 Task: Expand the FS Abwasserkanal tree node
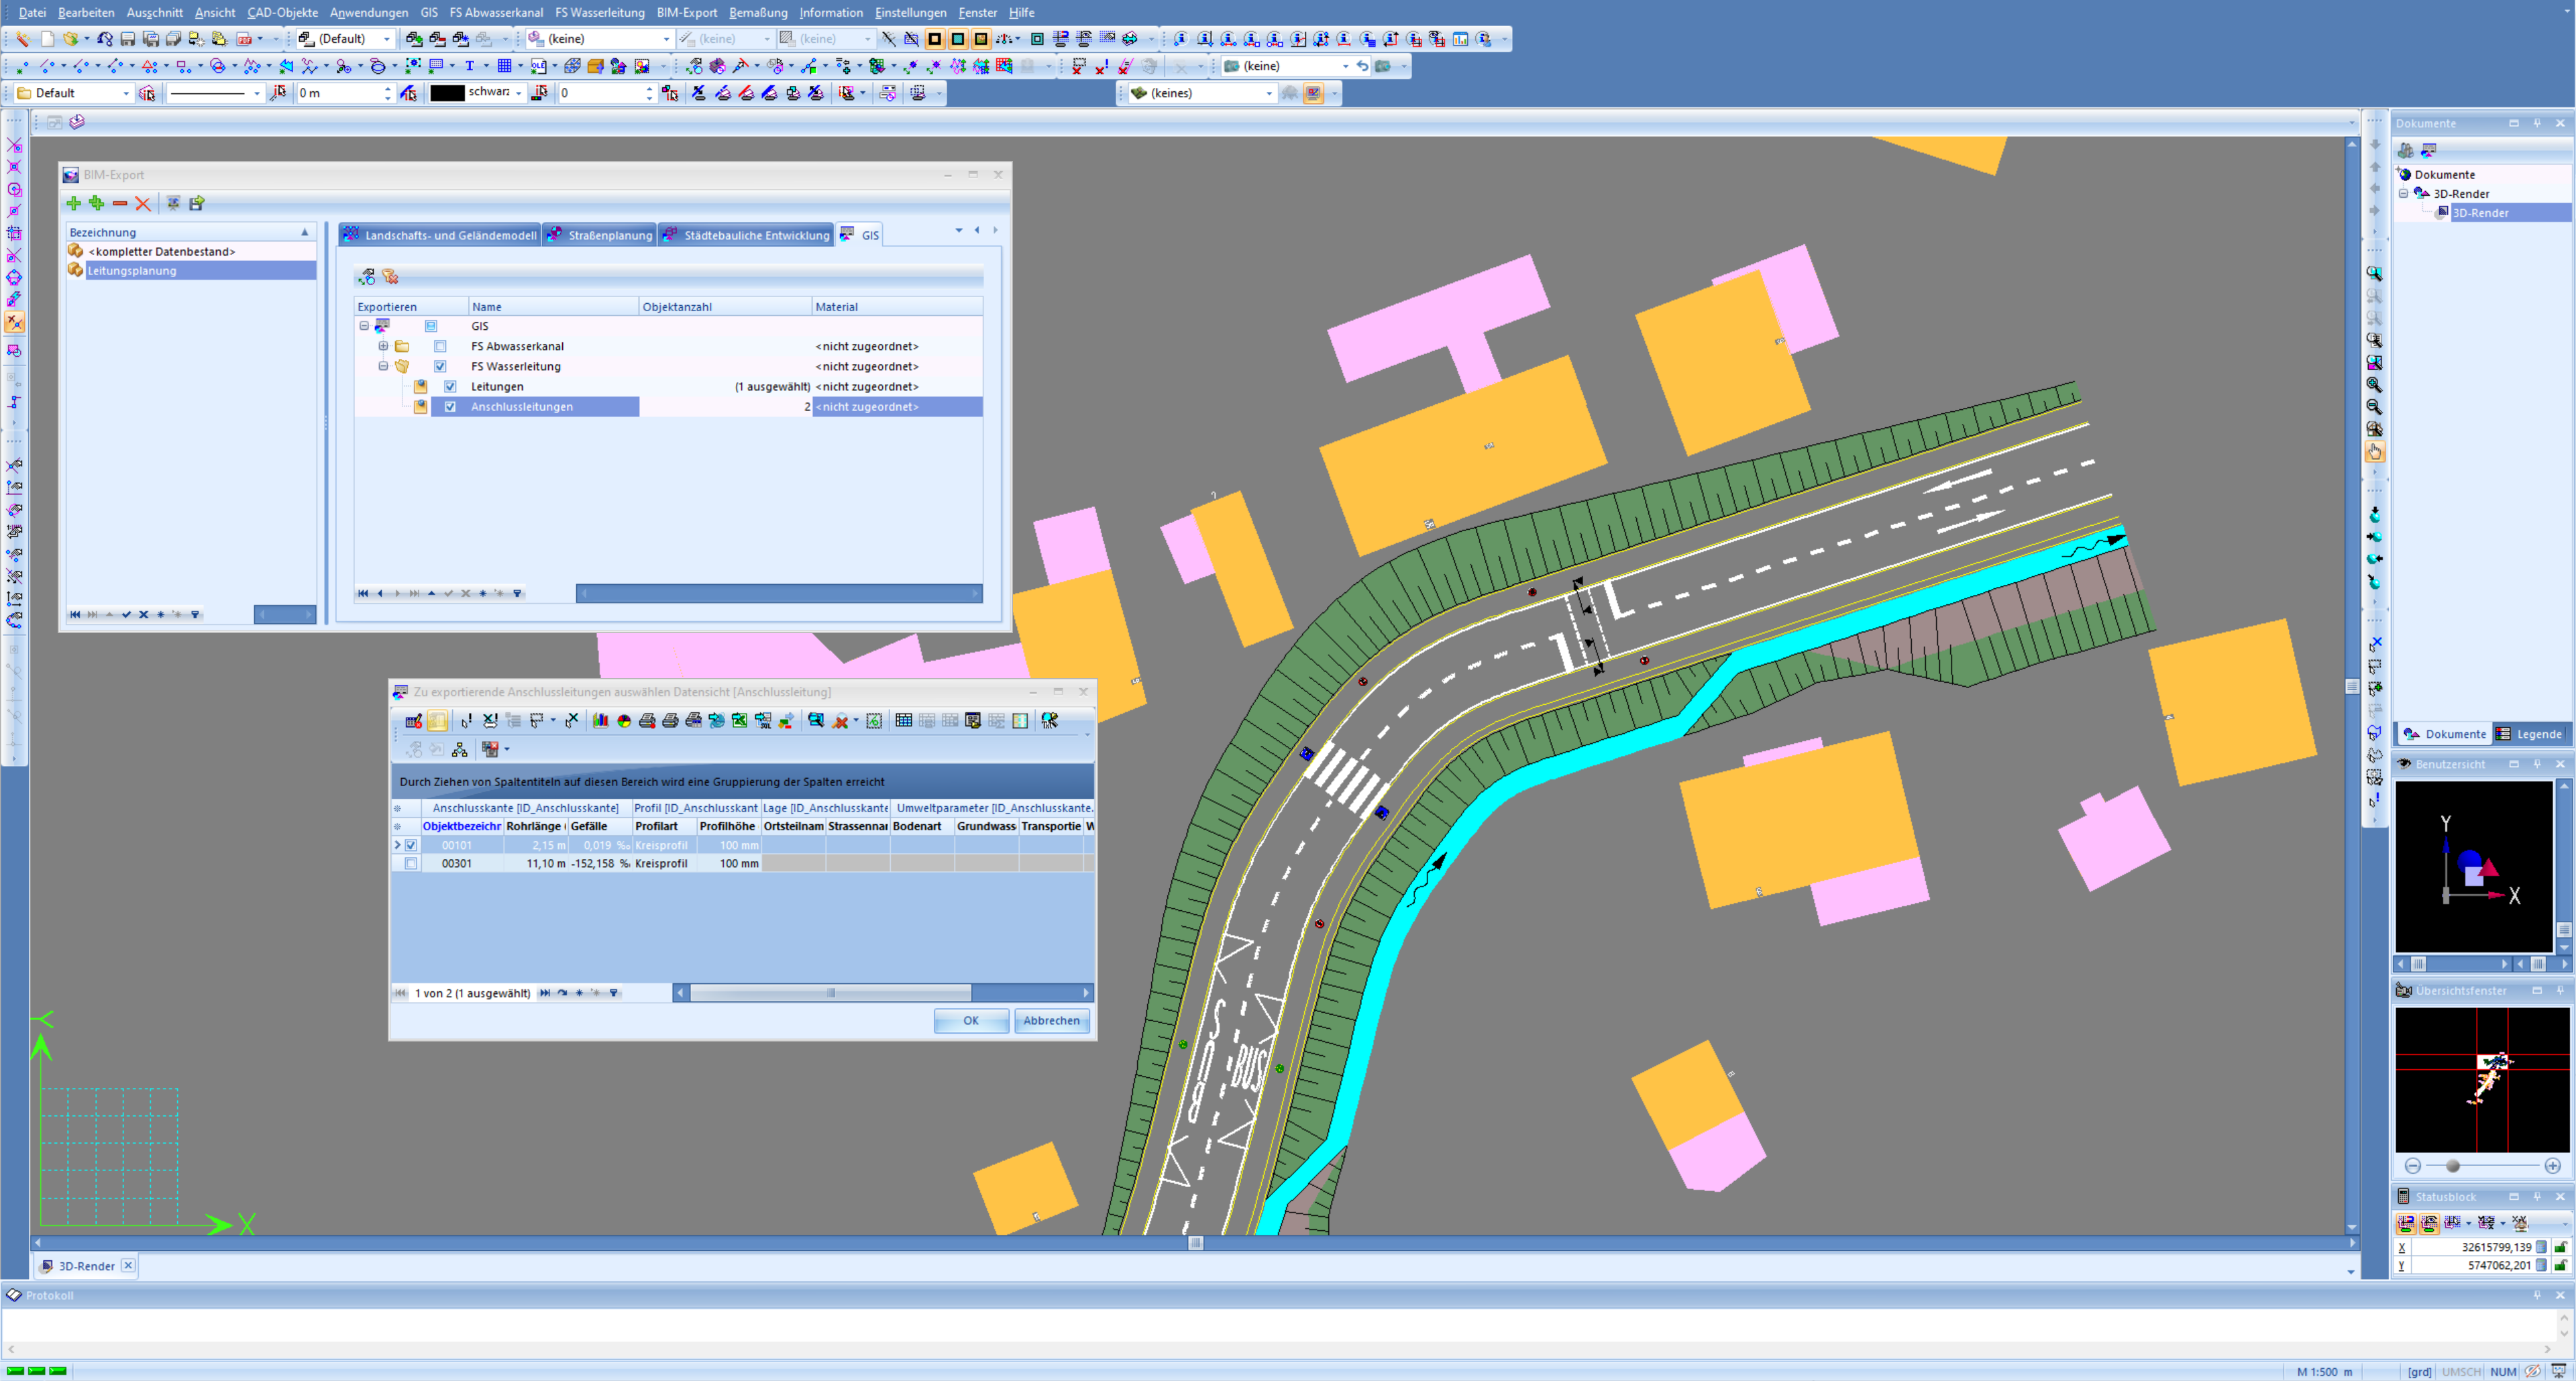coord(383,346)
